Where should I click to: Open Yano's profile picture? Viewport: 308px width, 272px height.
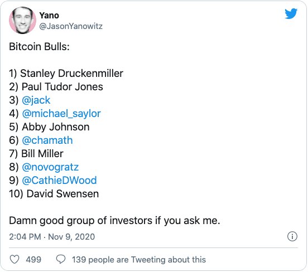coord(22,20)
